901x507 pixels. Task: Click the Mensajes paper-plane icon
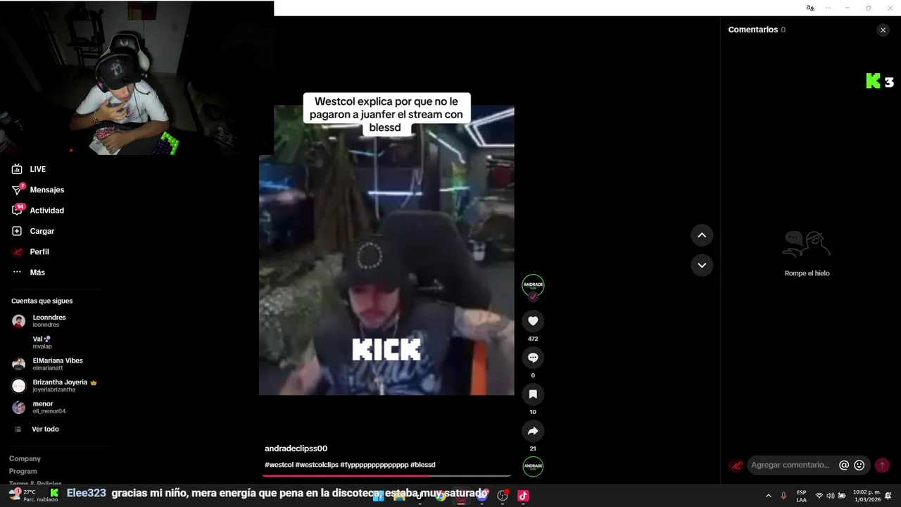pyautogui.click(x=17, y=190)
